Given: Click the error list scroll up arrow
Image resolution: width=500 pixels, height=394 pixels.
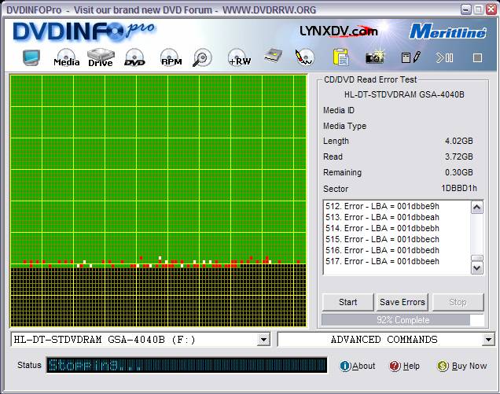Looking at the screenshot, I should click(x=477, y=208).
